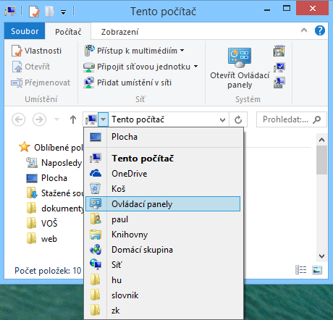Expand Přístup k multimédiím dropdown arrow
333x320 pixels.
point(182,51)
